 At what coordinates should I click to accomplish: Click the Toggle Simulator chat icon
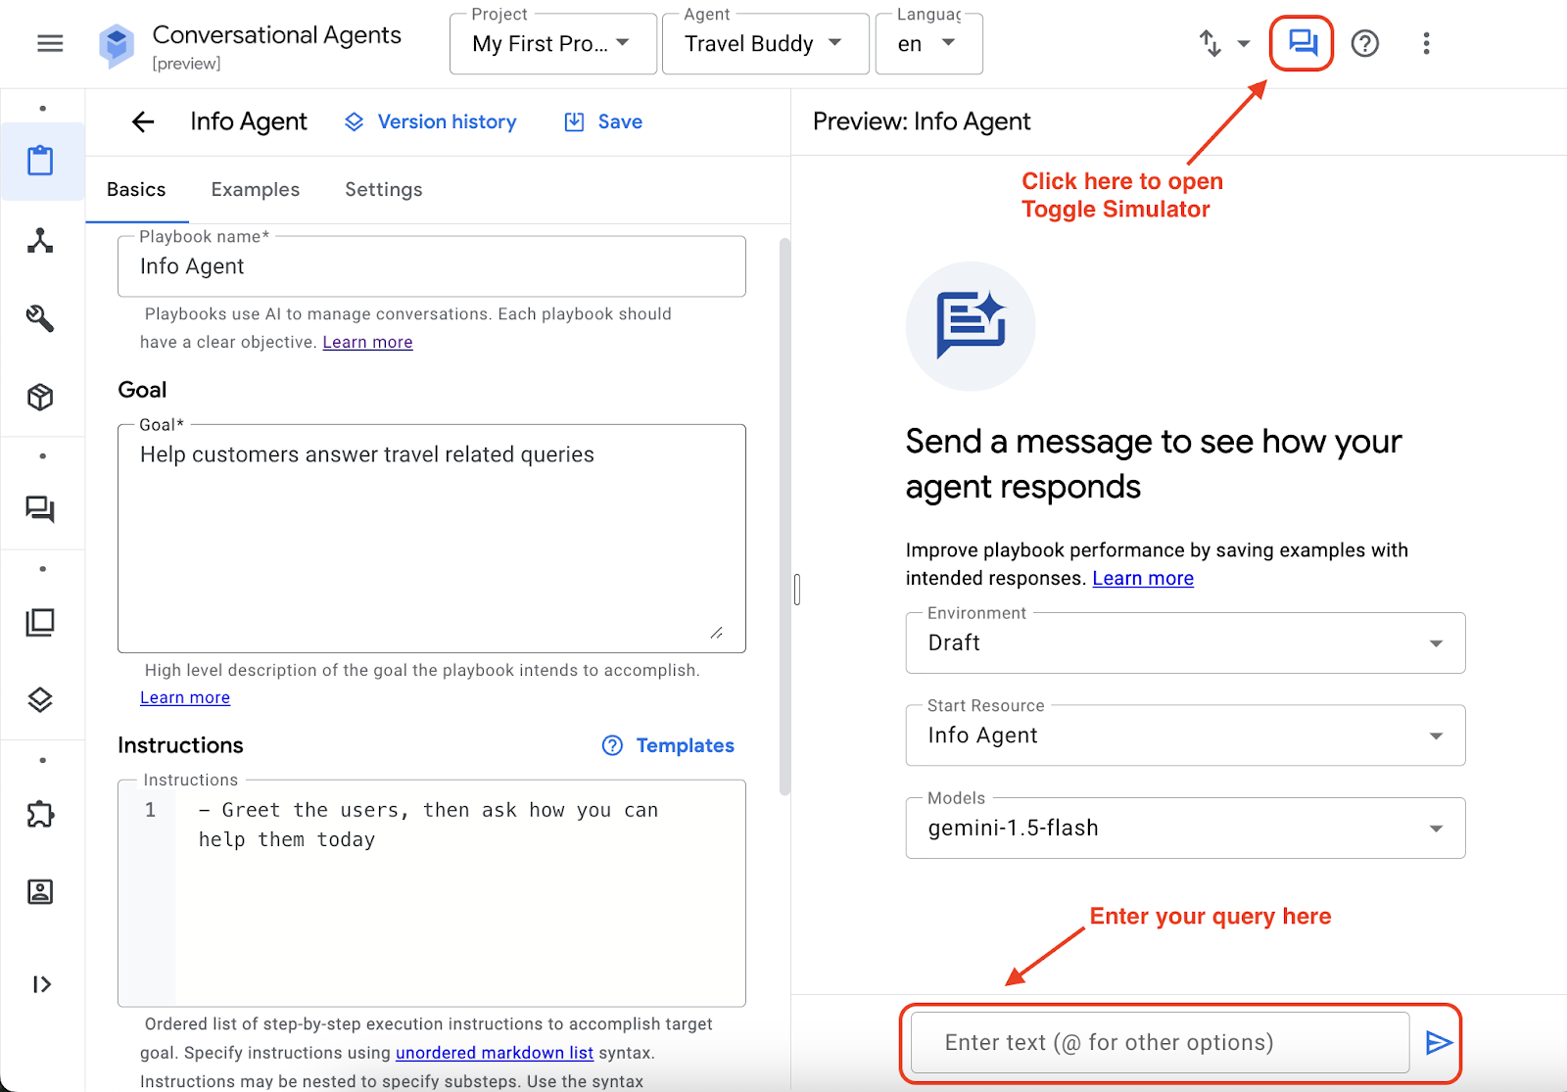[x=1302, y=43]
